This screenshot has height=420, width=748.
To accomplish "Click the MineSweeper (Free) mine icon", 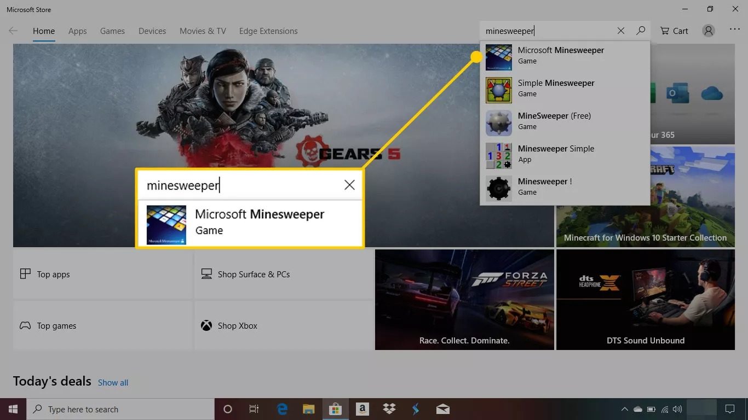I will tap(499, 123).
